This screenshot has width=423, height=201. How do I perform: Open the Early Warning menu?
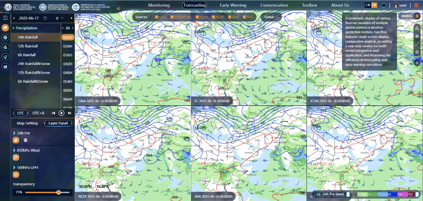tap(233, 5)
